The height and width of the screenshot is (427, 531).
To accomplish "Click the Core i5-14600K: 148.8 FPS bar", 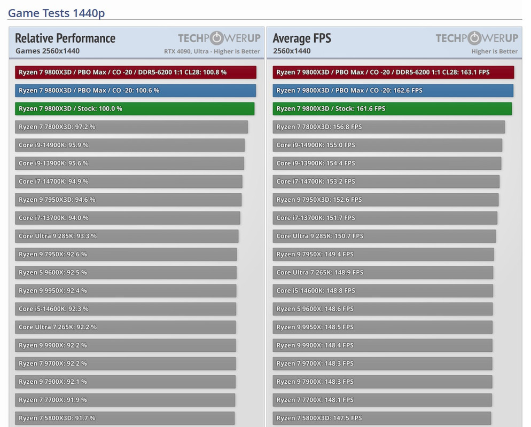I will coord(382,291).
